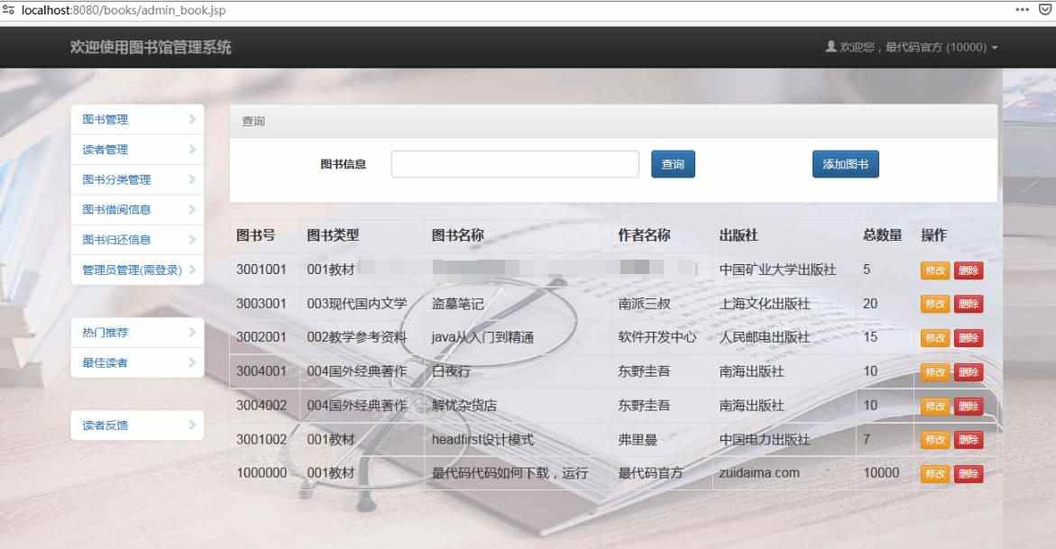Open the 图书归还信息 sidebar menu item
The image size is (1056, 549).
tap(137, 239)
